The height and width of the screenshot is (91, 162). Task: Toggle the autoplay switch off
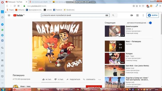point(150,23)
